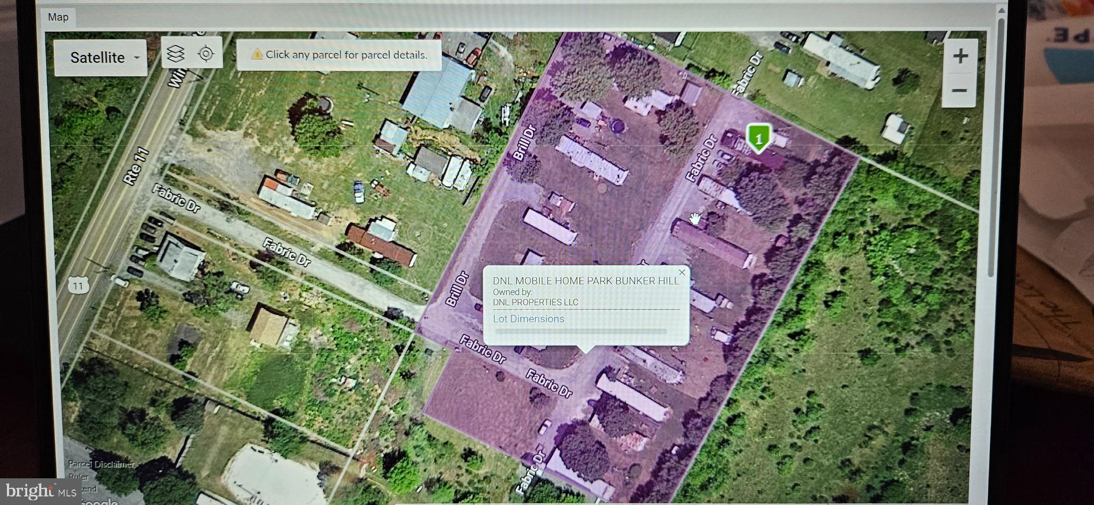Open the Lot Dimensions link
1094x505 pixels.
528,319
